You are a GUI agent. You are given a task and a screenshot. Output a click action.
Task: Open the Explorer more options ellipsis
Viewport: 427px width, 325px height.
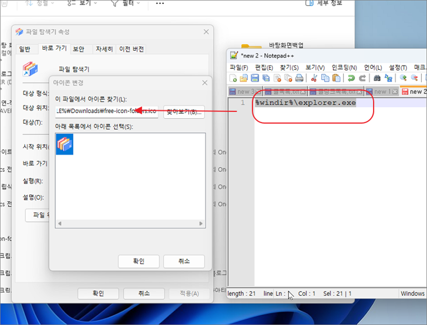click(x=160, y=3)
